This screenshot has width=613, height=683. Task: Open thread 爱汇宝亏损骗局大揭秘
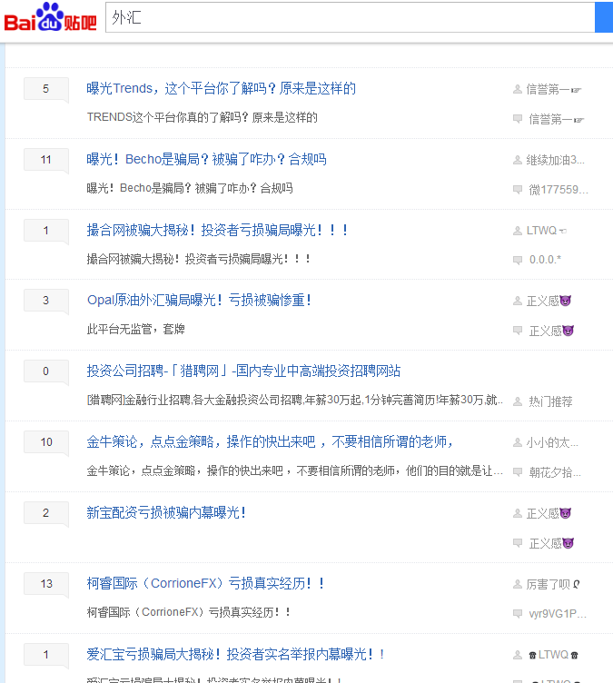tap(236, 654)
